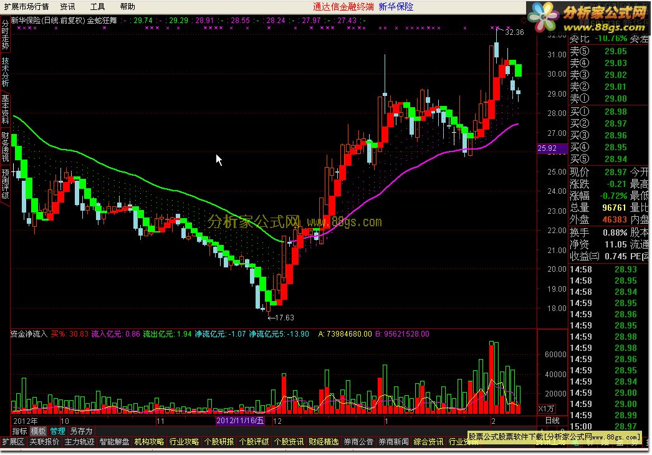Open the 行业攻略 bottom tab
Screen dimensions: 652x455
[x=185, y=442]
